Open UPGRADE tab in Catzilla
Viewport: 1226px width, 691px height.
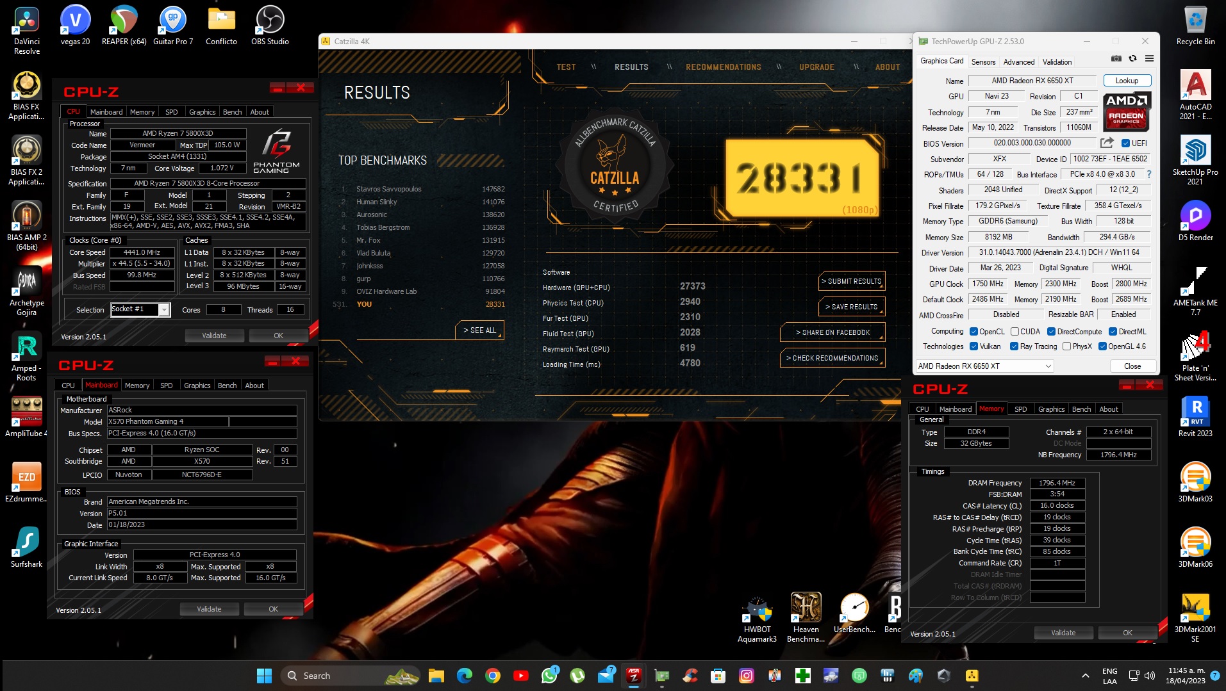click(x=816, y=67)
